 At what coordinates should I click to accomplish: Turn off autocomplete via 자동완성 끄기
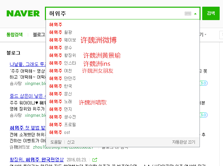tap(184, 142)
